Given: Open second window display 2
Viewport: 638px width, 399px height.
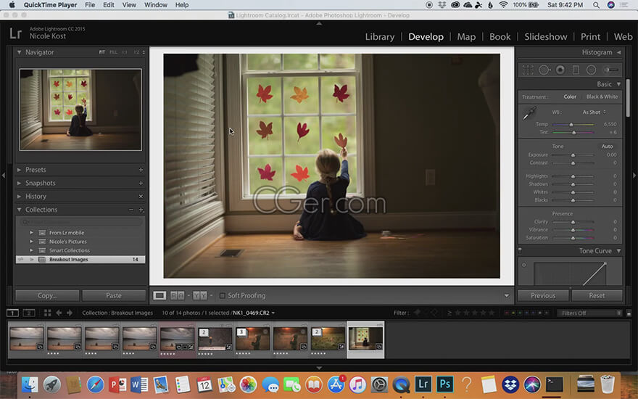Looking at the screenshot, I should point(28,313).
